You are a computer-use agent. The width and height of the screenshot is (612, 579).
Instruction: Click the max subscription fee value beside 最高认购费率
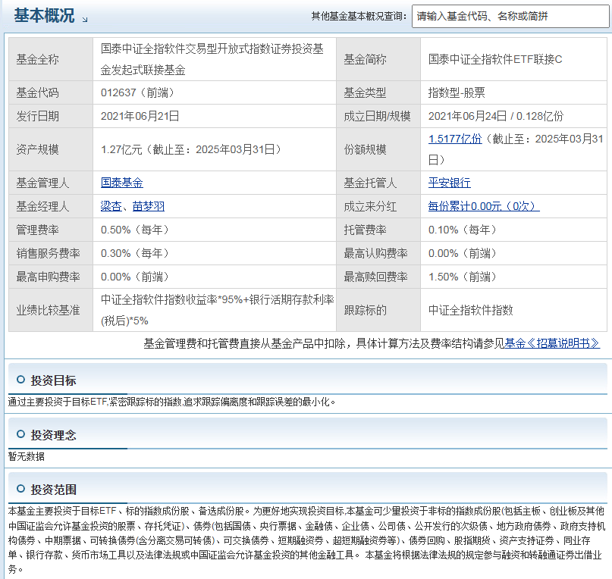[x=463, y=253]
